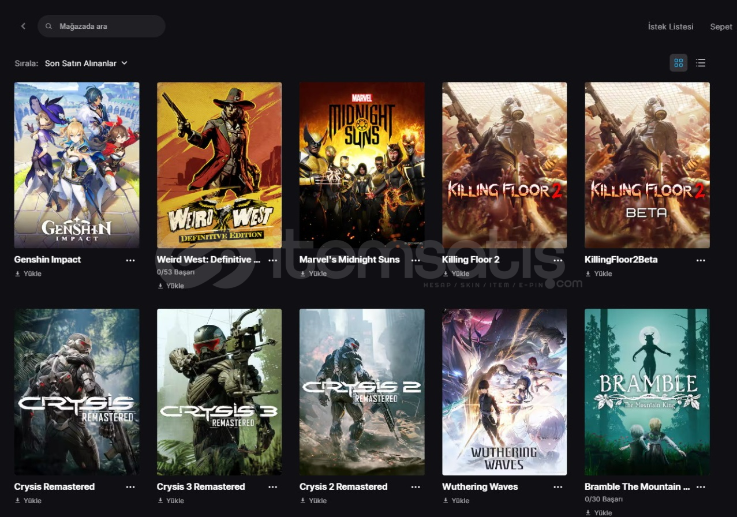Click the KillingFloor2Beta title text
This screenshot has height=517, width=737.
621,260
